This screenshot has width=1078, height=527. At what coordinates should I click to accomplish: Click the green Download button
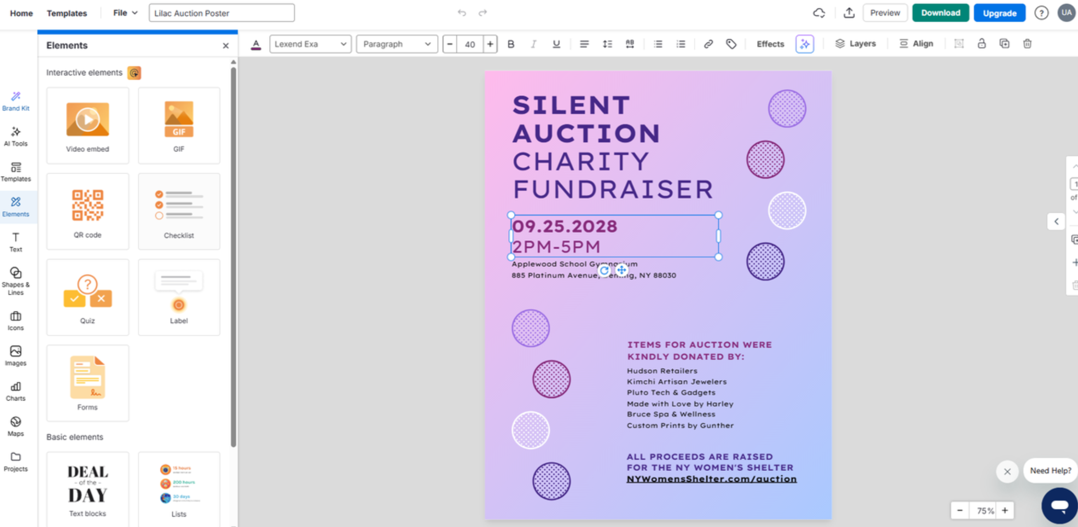[x=940, y=13]
